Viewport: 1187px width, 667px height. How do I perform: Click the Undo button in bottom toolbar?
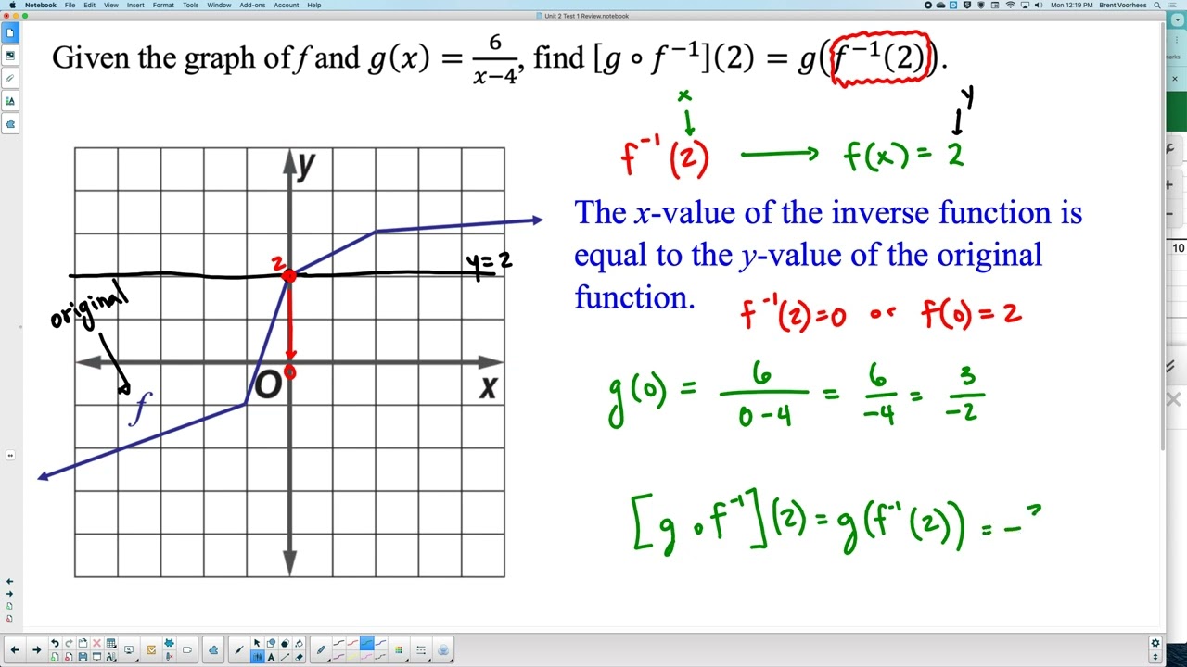click(x=55, y=643)
